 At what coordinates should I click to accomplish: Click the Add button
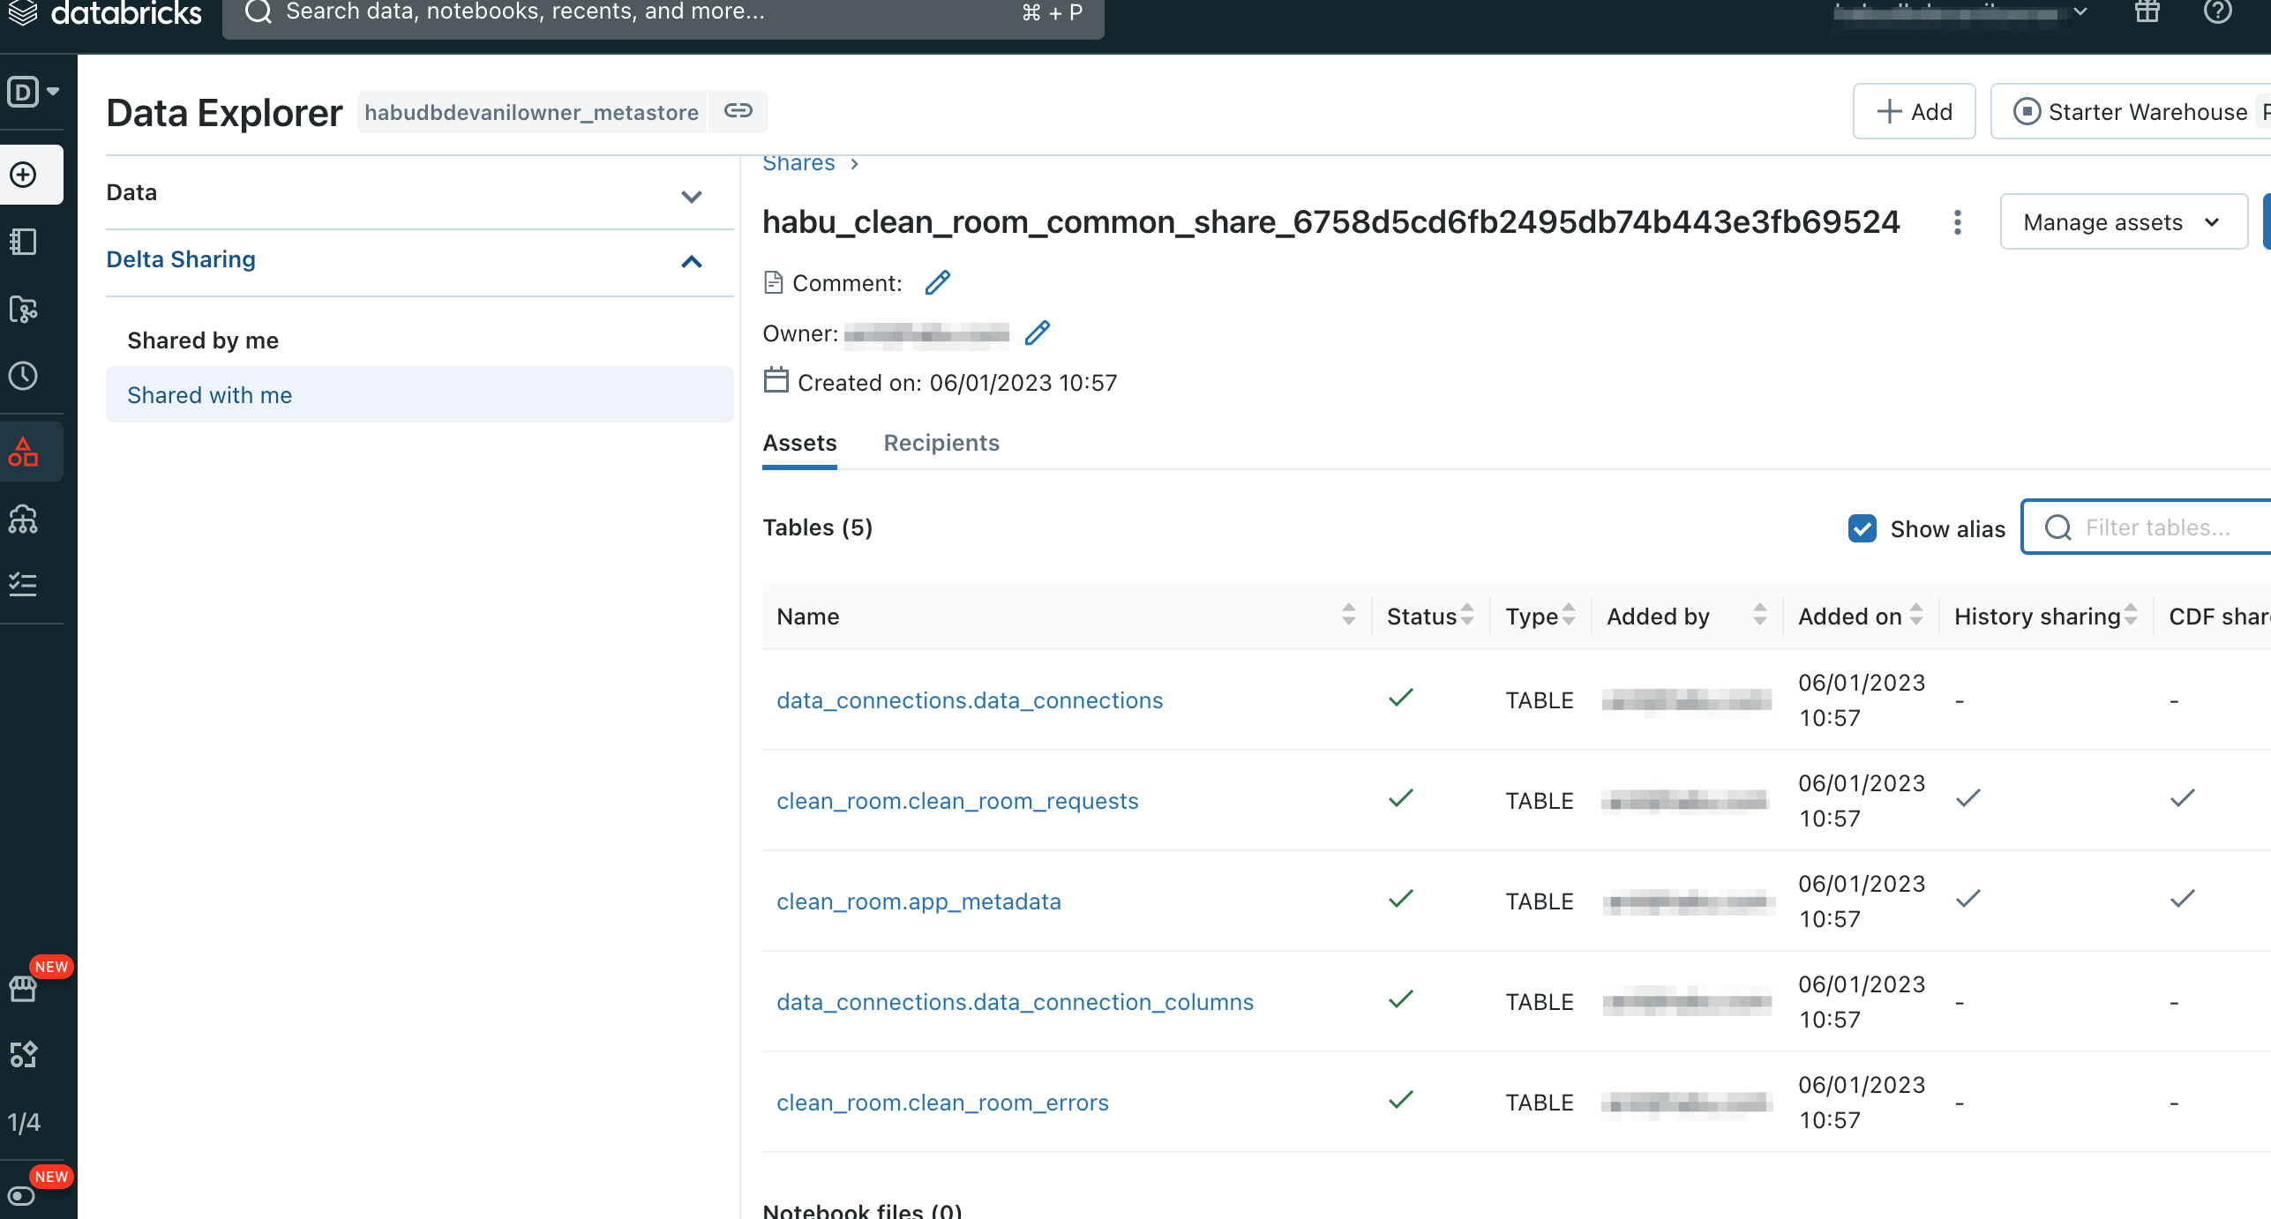(1914, 112)
